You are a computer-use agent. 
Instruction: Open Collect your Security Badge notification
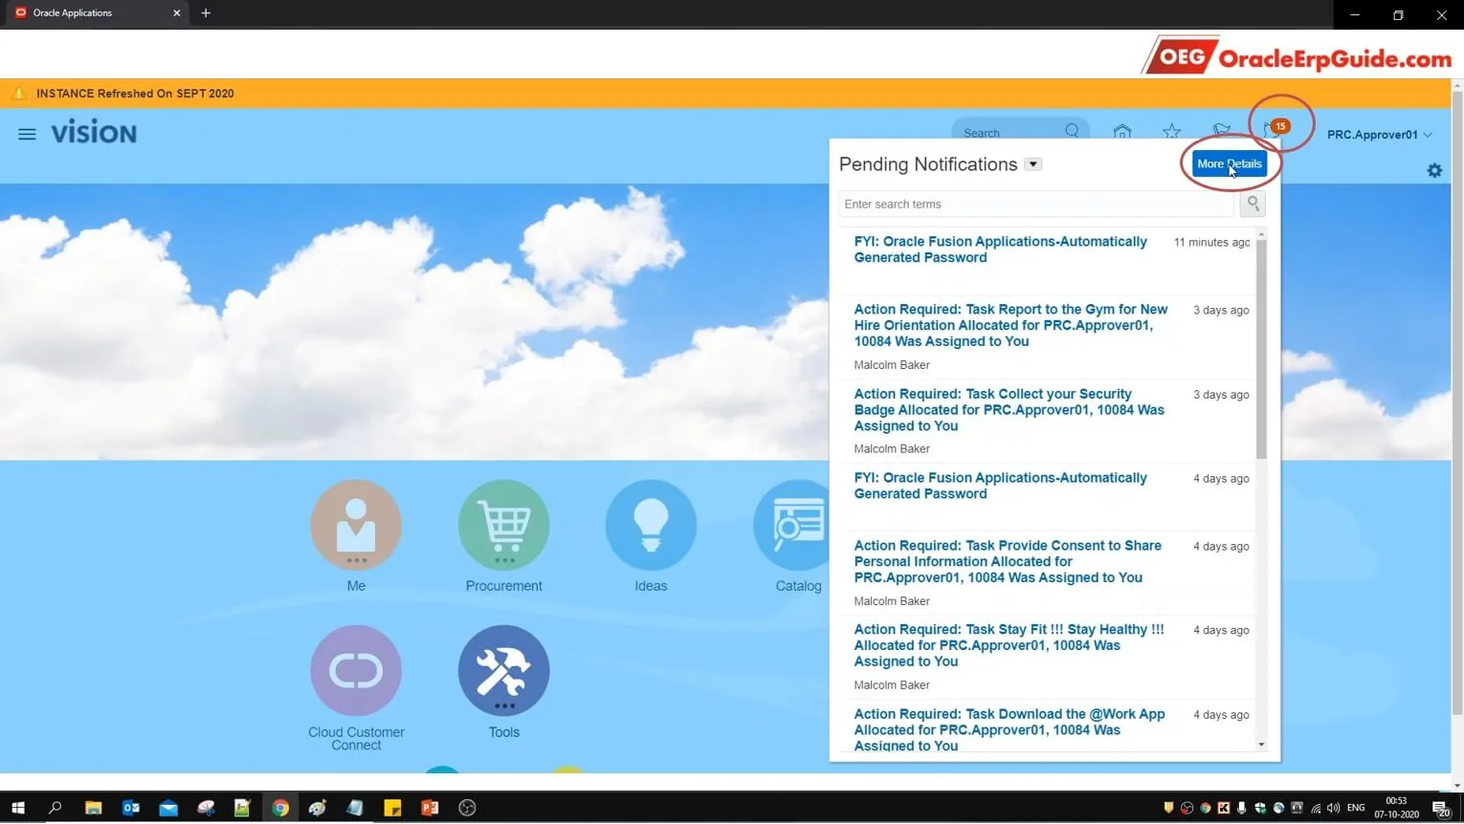coord(1009,410)
